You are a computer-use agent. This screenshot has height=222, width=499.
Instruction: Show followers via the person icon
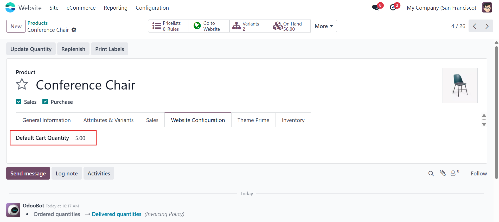click(453, 173)
